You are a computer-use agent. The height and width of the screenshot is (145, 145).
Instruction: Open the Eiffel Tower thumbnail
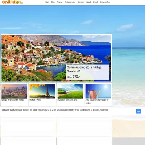(42, 91)
